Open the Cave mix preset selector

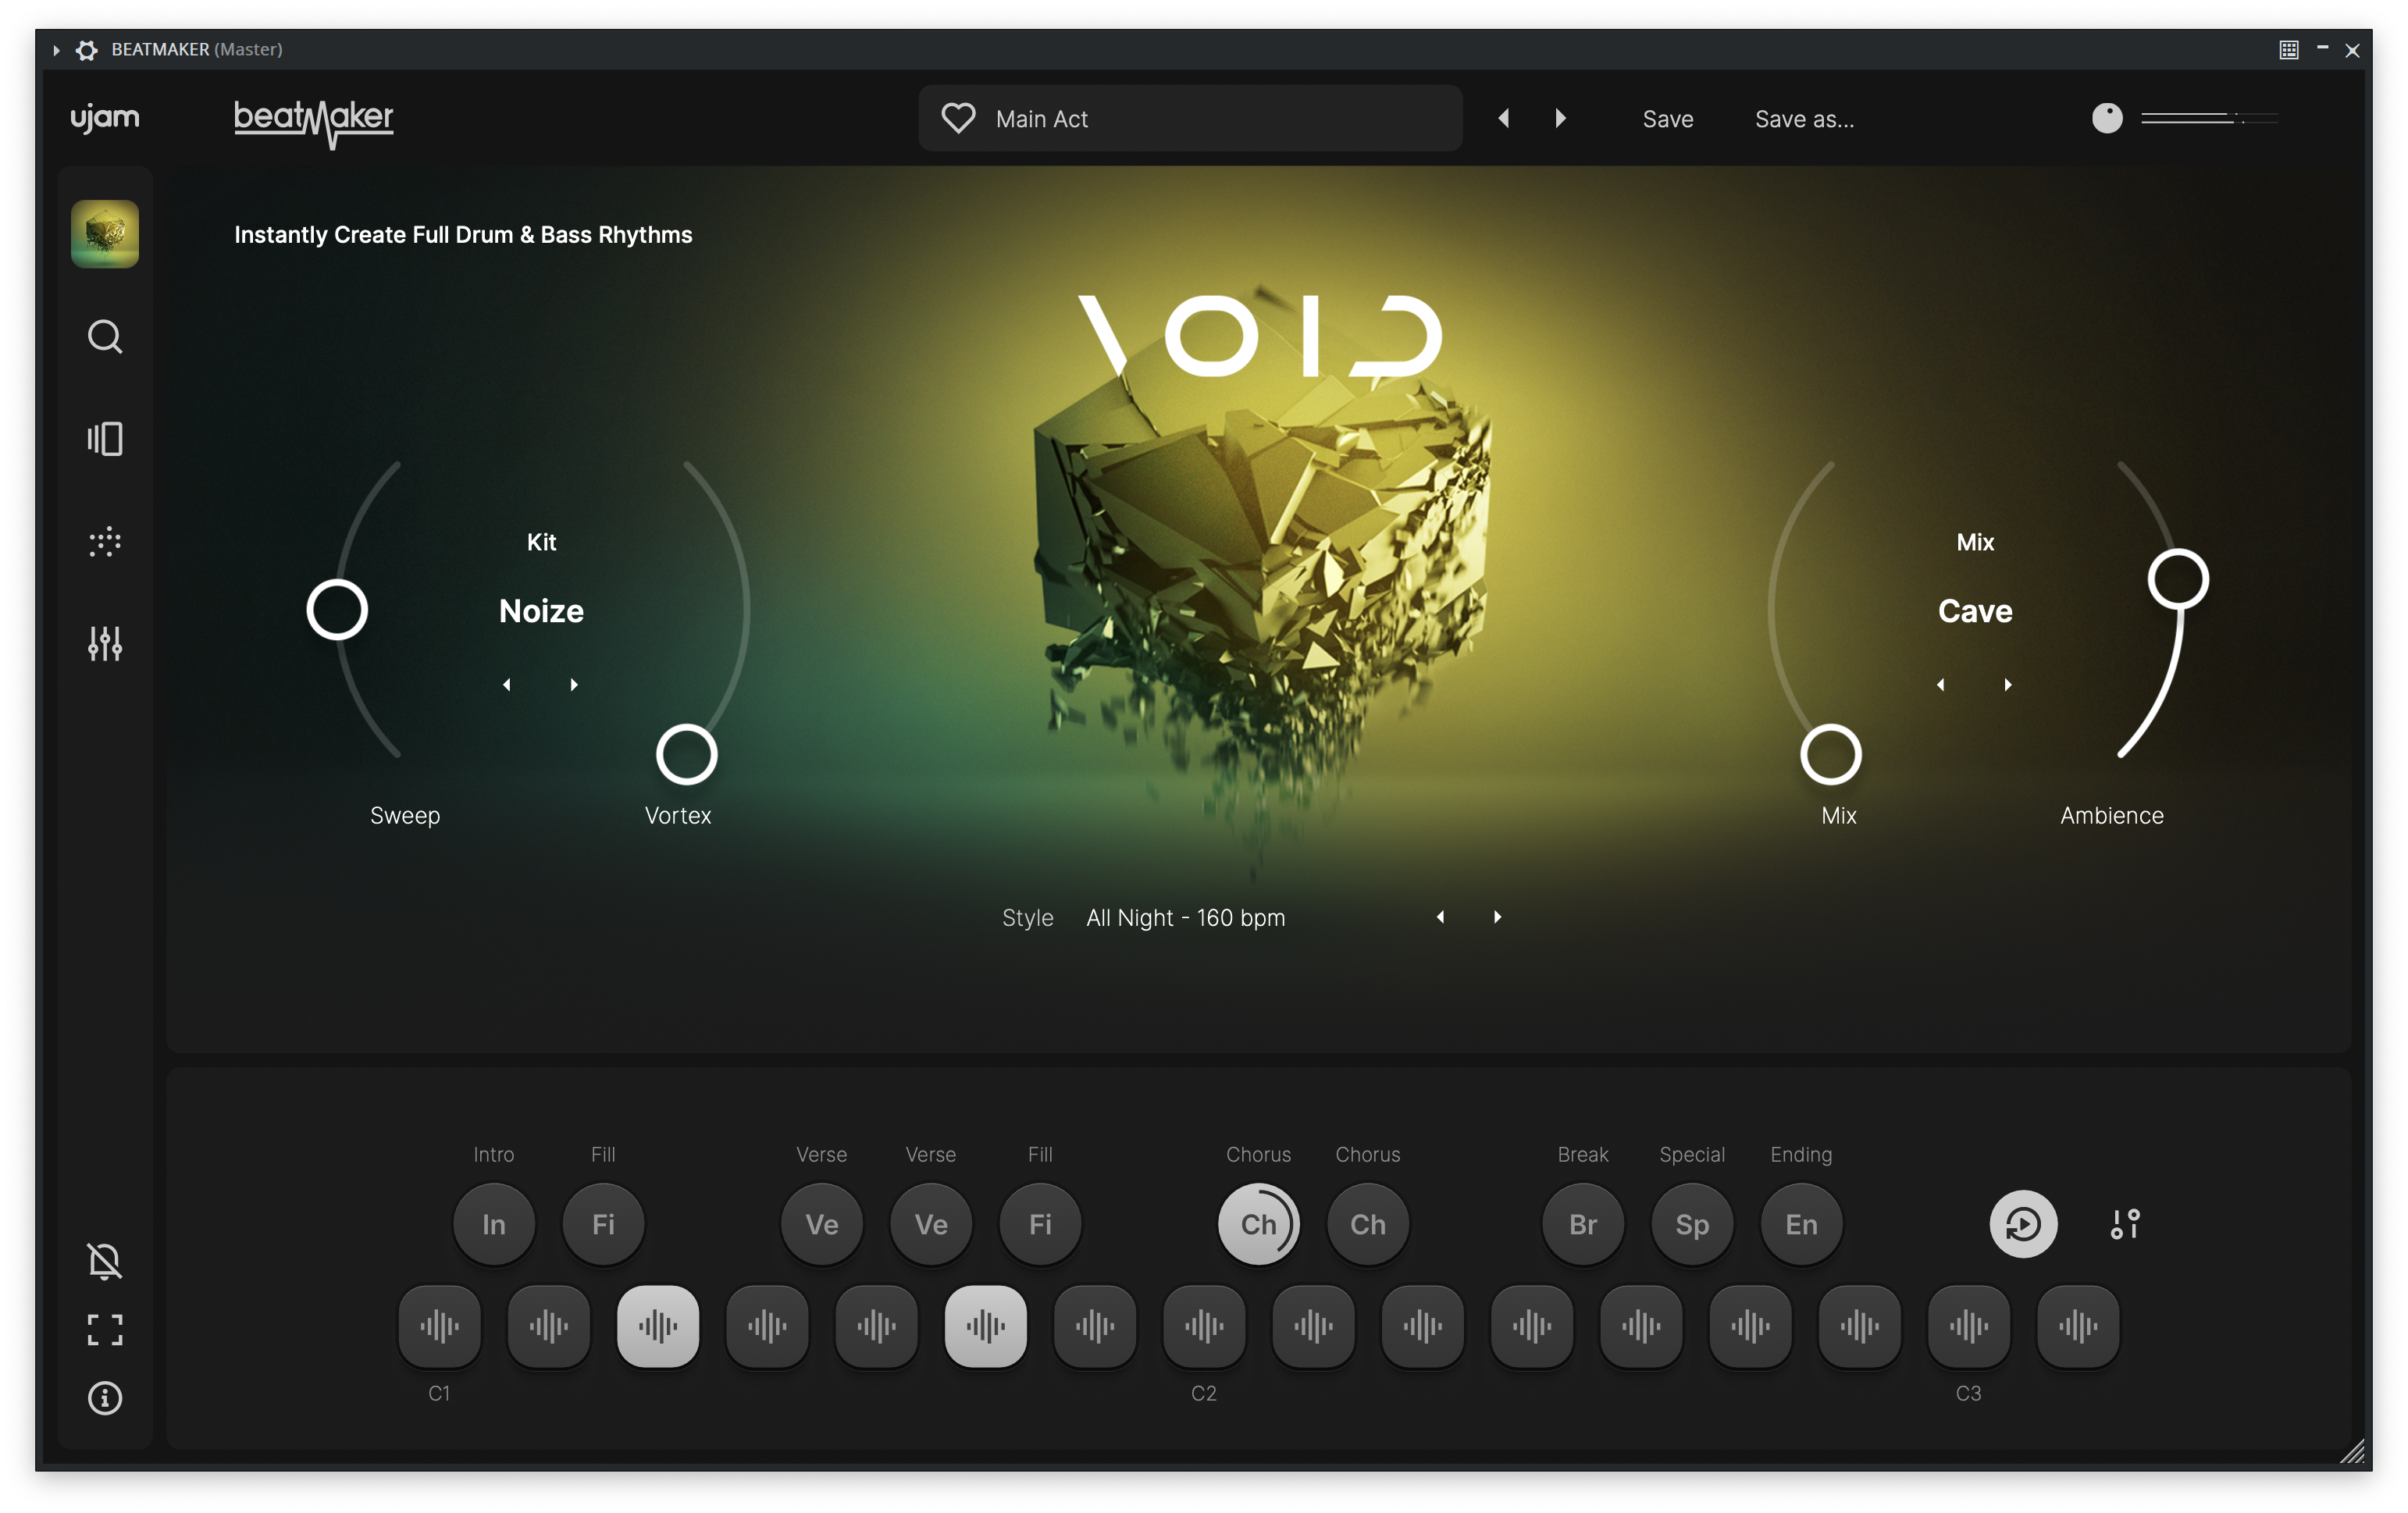[1975, 611]
